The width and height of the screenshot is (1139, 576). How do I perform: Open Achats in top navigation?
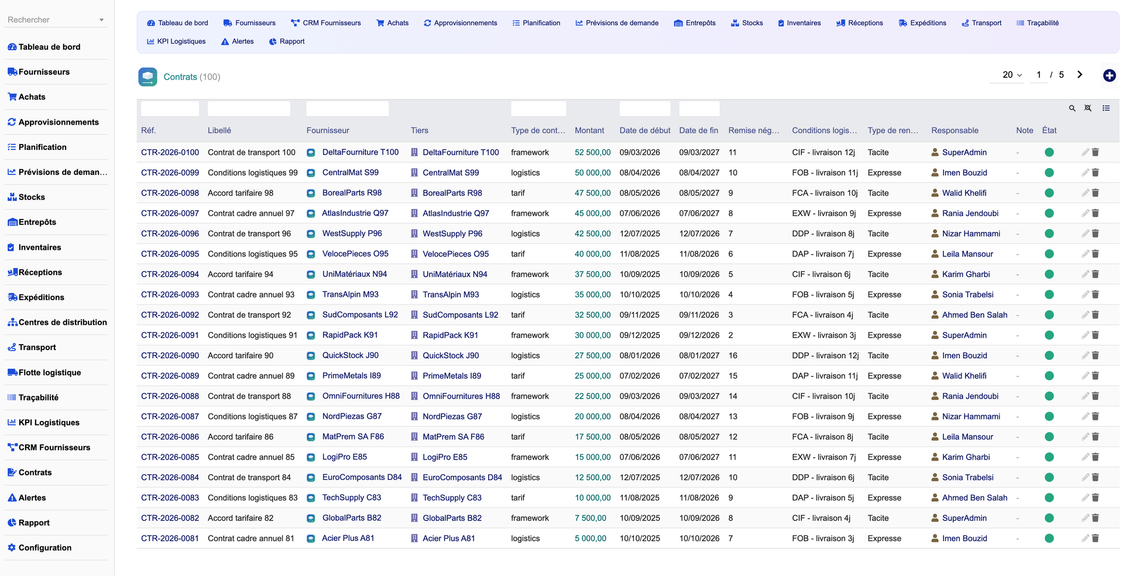tap(392, 23)
